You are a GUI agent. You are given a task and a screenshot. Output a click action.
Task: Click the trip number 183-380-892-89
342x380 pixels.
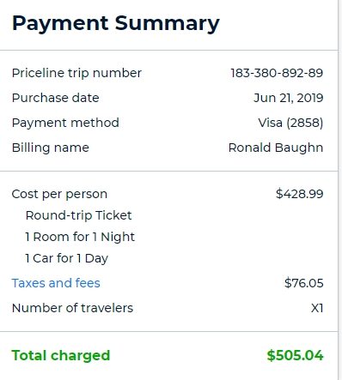[277, 73]
